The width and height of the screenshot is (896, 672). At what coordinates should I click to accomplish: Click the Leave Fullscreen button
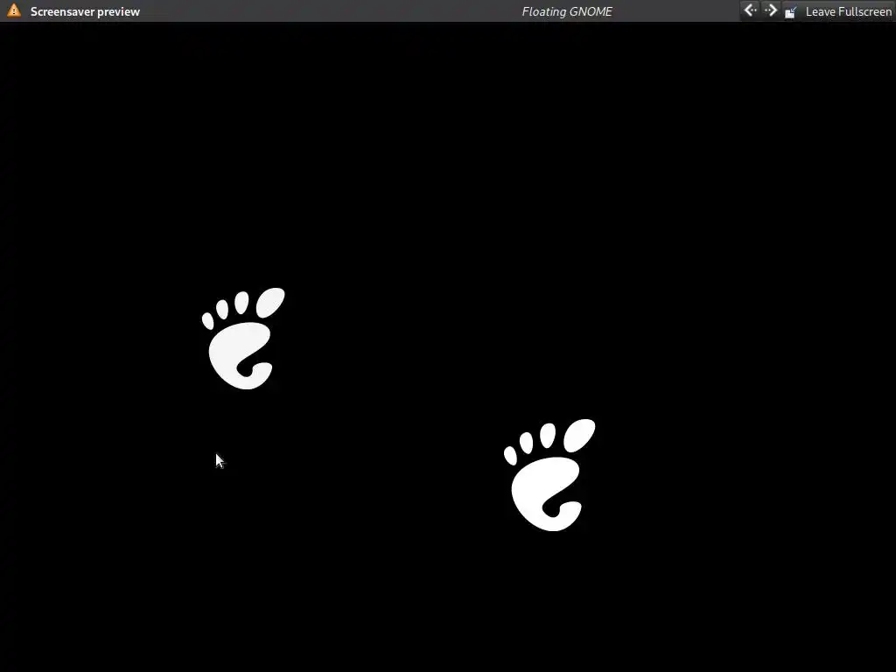point(838,11)
